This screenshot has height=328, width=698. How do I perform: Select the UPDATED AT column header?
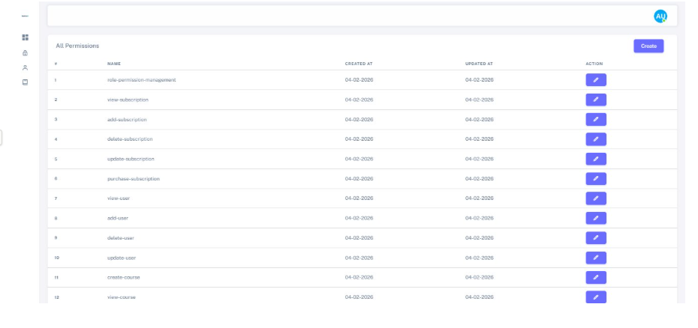[x=479, y=64]
